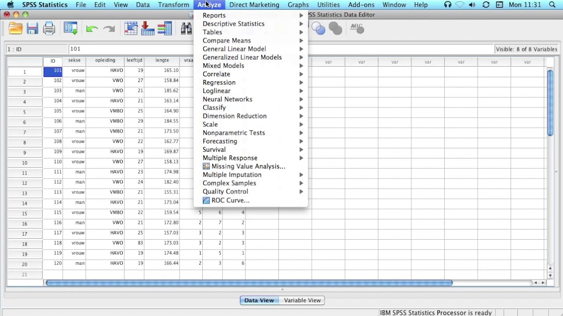Expand the Multiple Imputation submenu arrow
Viewport: 563px width, 316px height.
[x=301, y=175]
